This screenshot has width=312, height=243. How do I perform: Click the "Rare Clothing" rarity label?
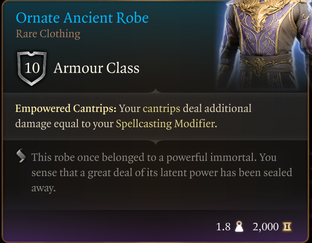point(48,34)
